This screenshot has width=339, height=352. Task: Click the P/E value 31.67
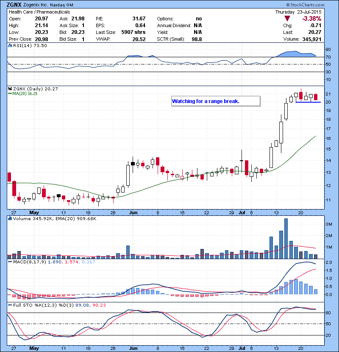pyautogui.click(x=139, y=19)
